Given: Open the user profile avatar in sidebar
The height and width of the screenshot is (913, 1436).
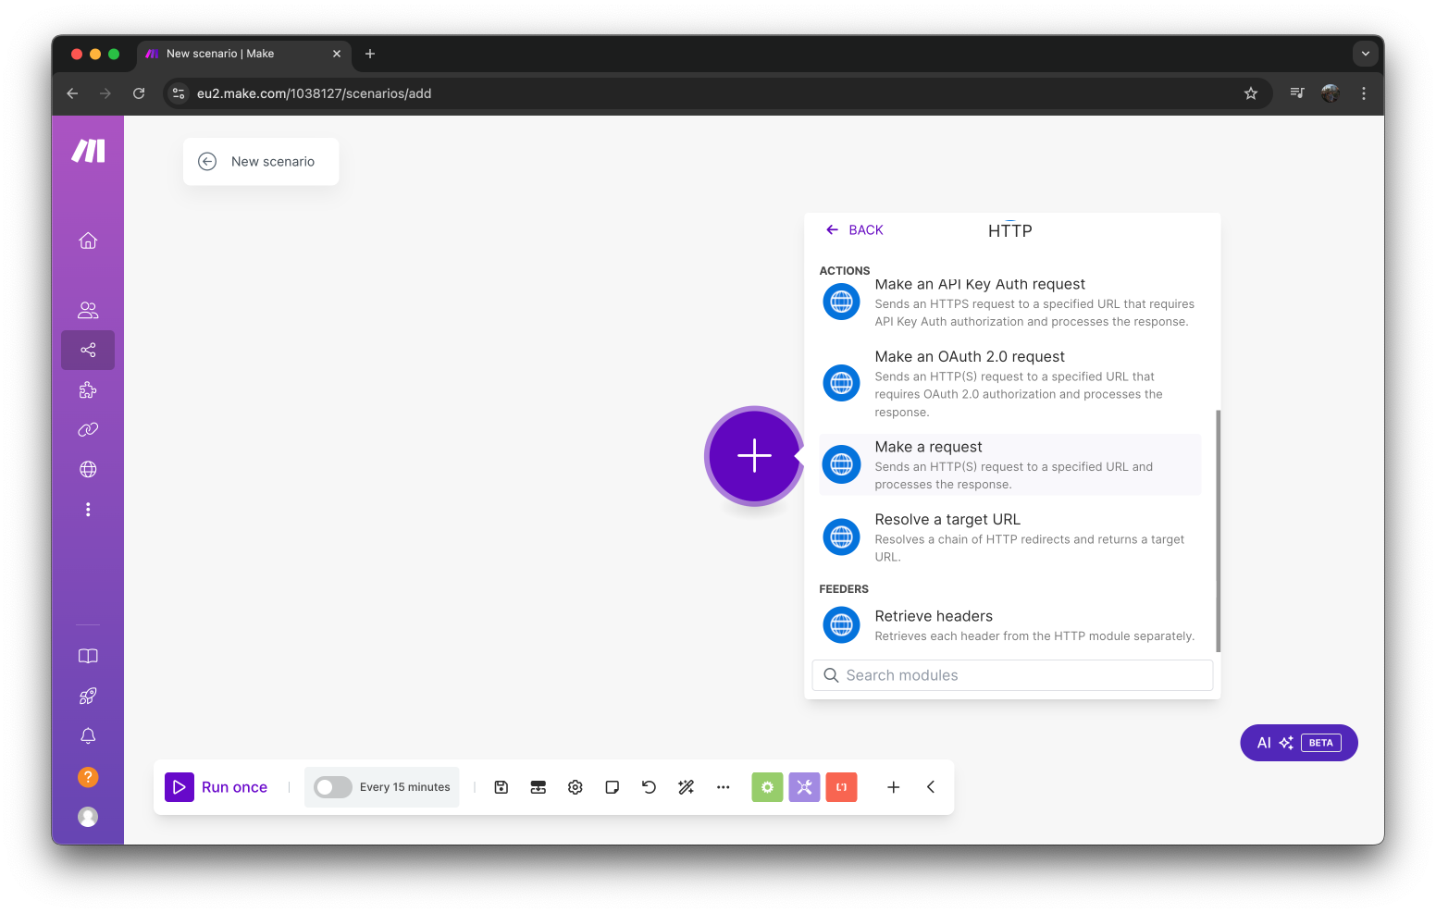Looking at the screenshot, I should [88, 817].
